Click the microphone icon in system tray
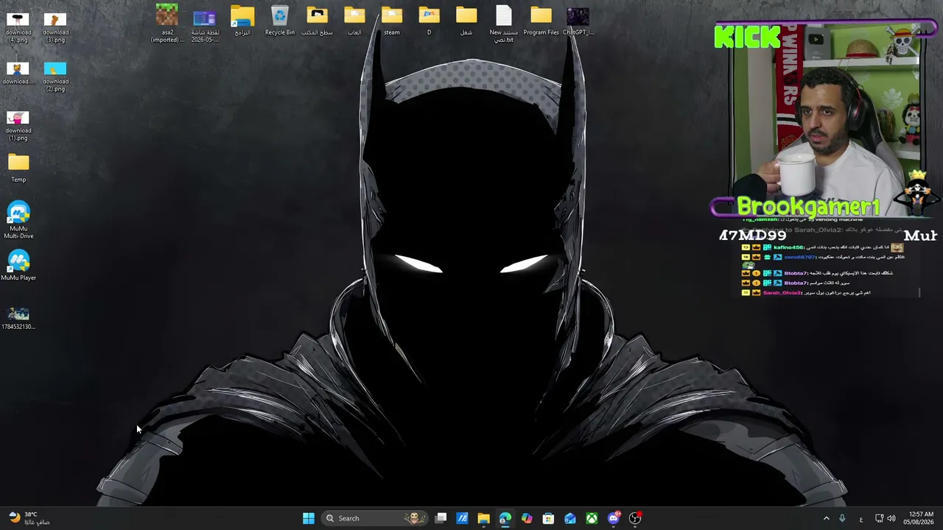This screenshot has height=530, width=943. 842,518
